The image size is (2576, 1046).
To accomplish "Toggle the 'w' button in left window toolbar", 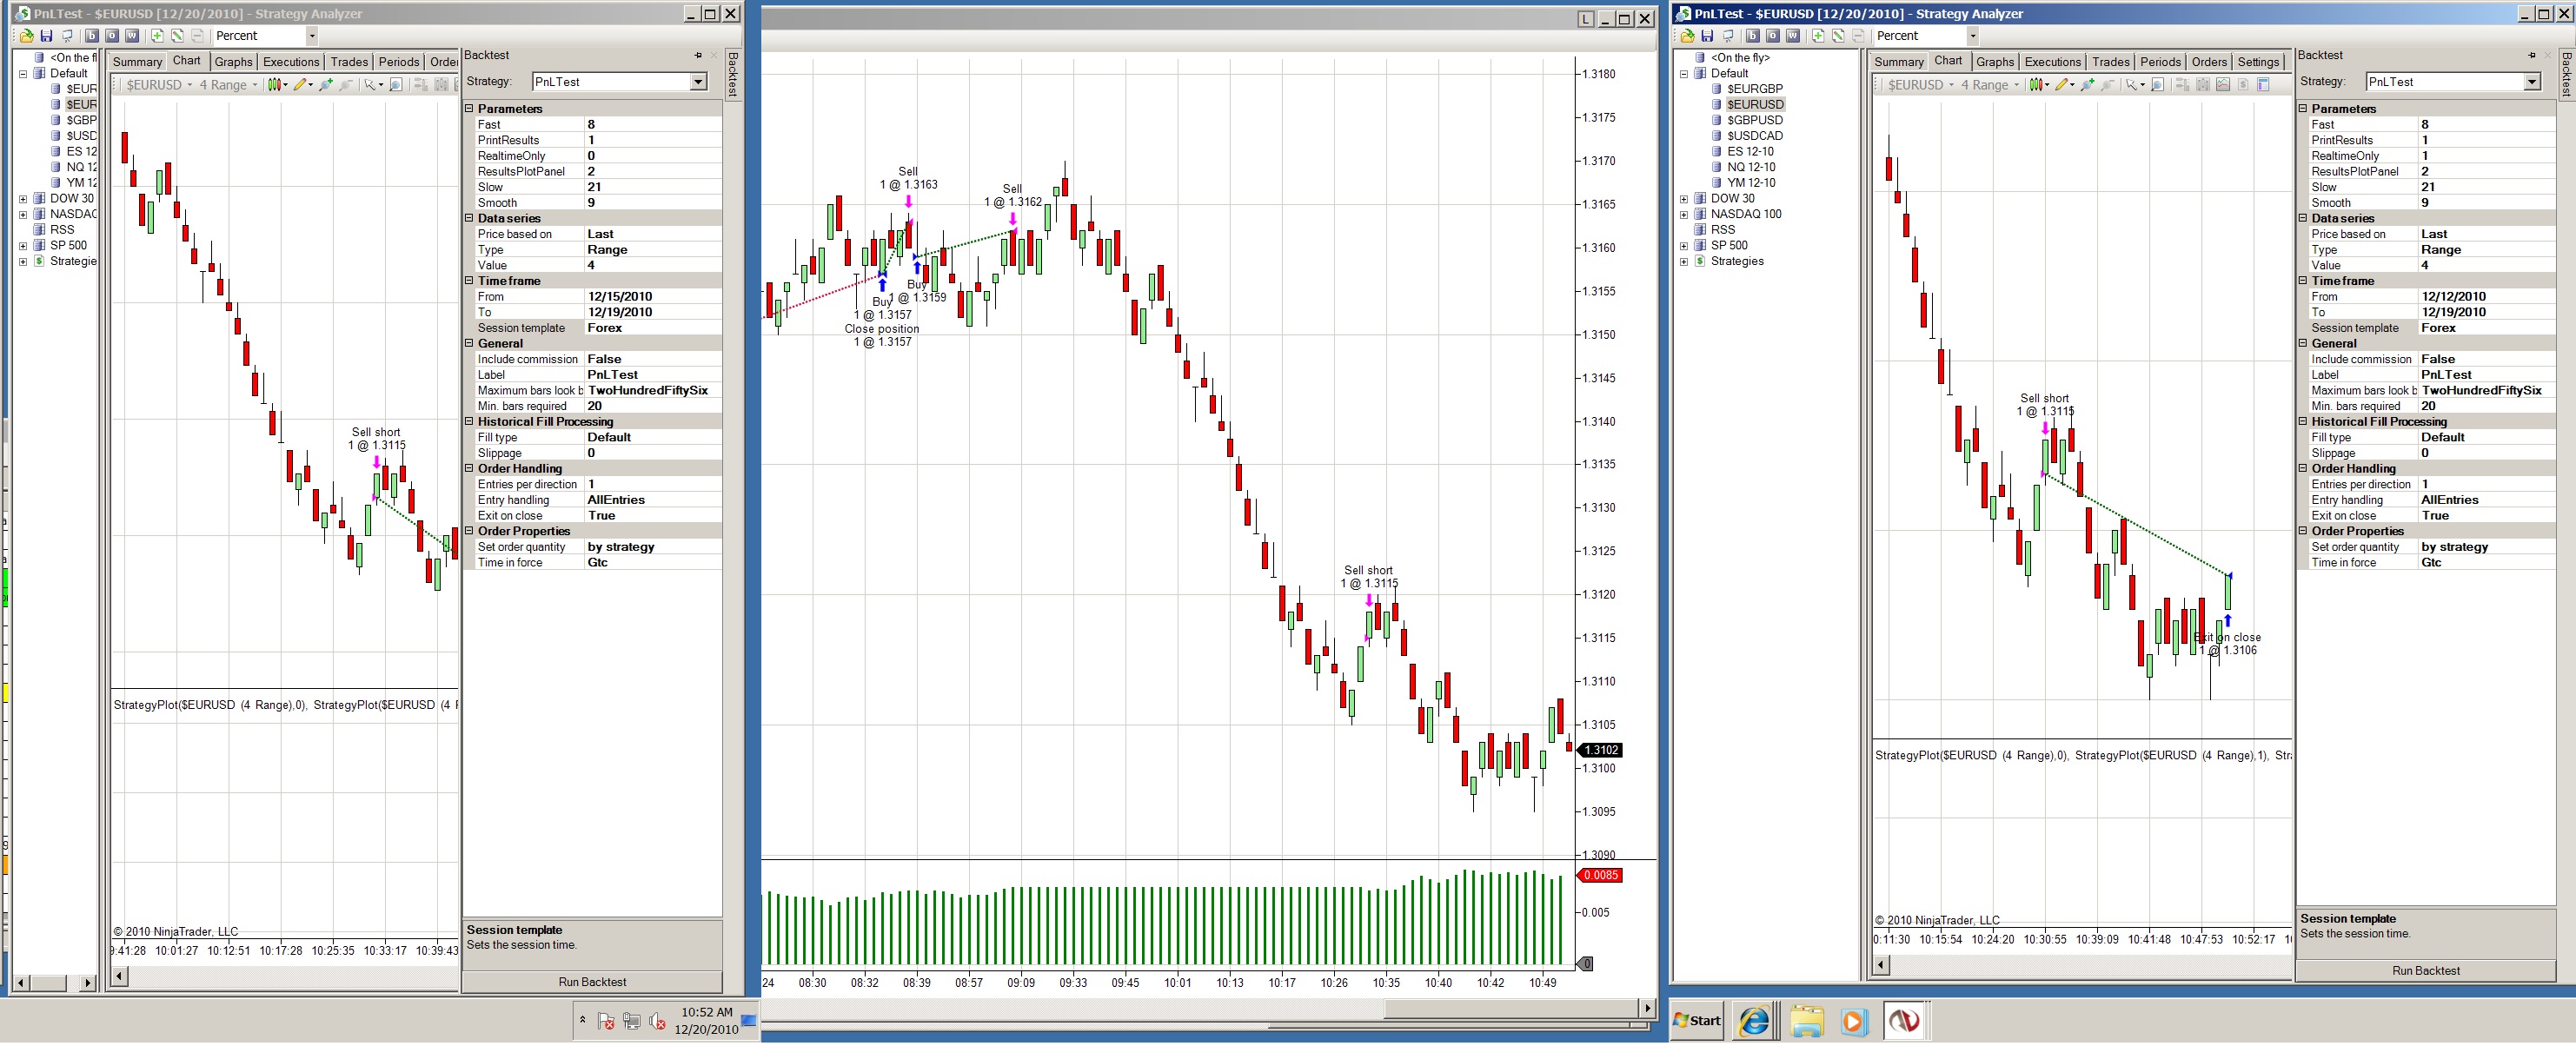I will pyautogui.click(x=131, y=36).
